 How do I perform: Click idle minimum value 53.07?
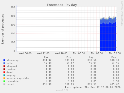(70, 63)
